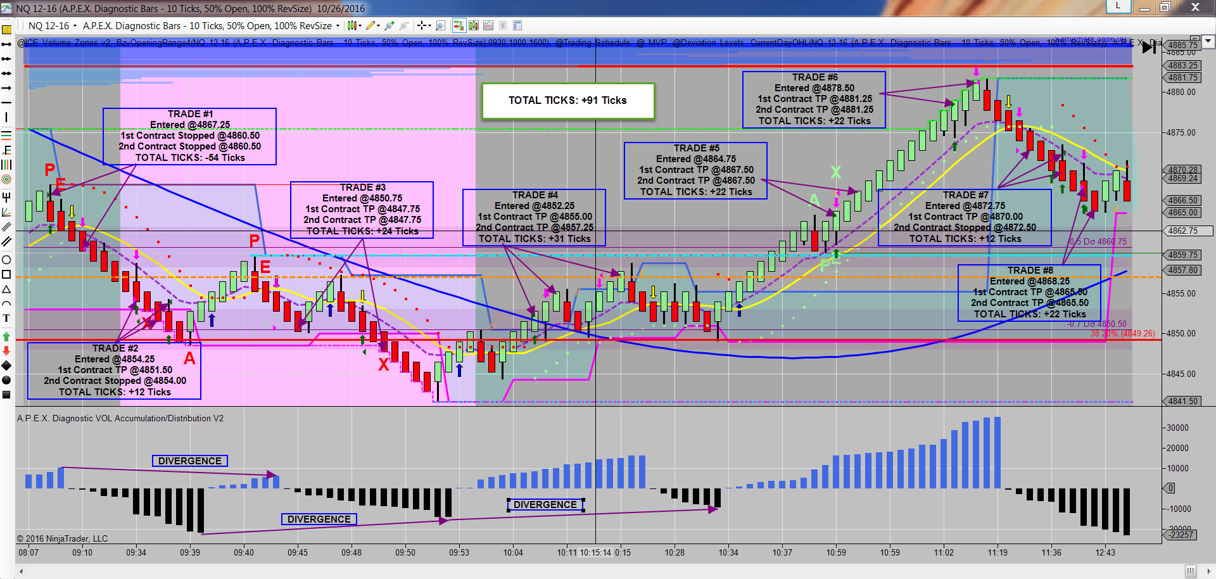This screenshot has width=1216, height=579.
Task: Toggle the window panel toolbar button
Action: (x=517, y=25)
